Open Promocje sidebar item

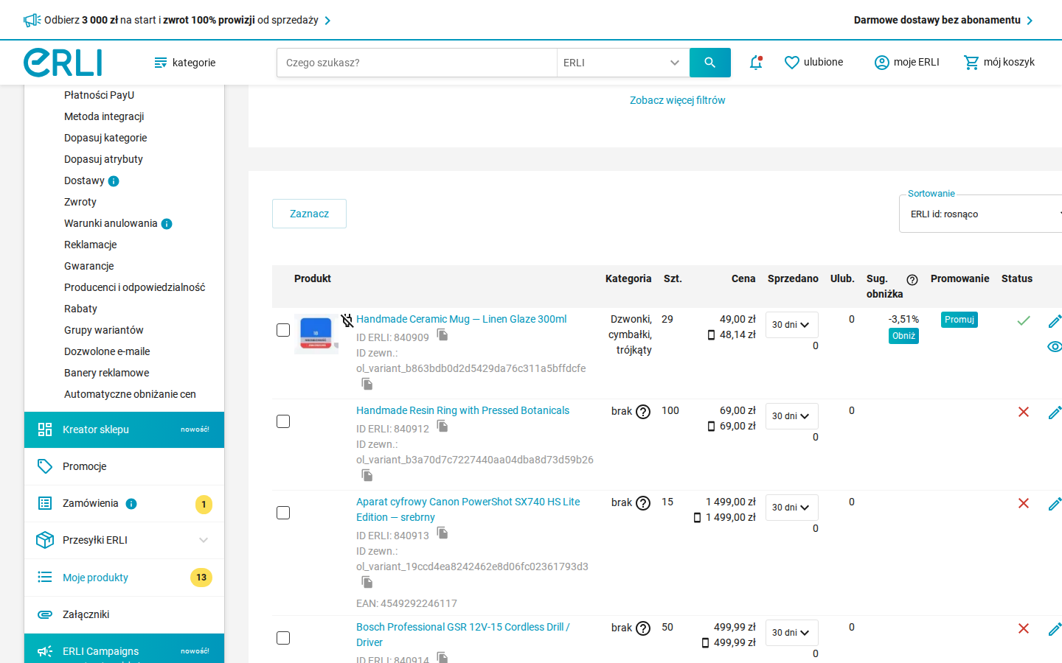(x=124, y=466)
